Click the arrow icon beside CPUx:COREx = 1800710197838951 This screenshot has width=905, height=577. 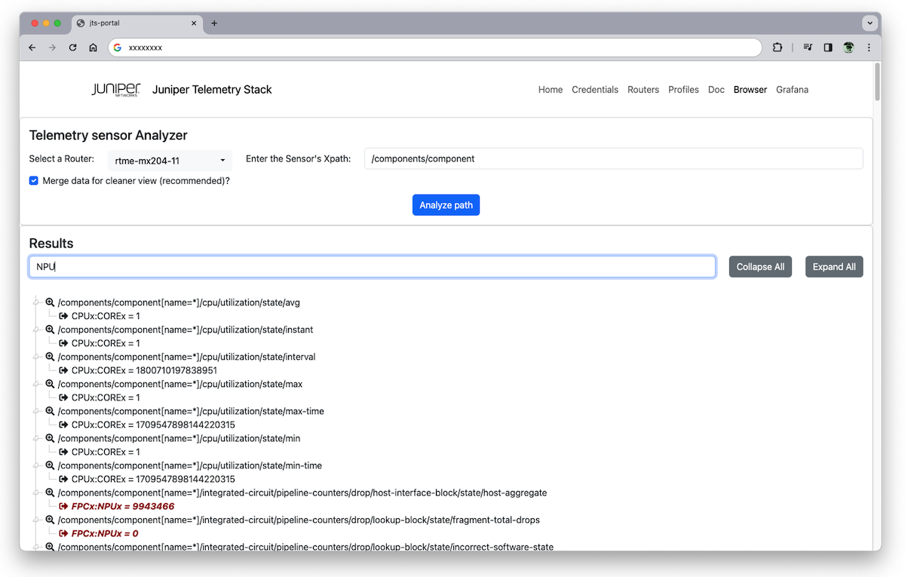[63, 370]
